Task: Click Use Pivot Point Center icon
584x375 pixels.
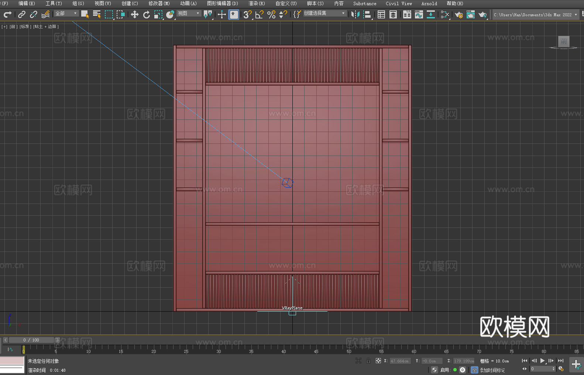Action: [x=208, y=14]
